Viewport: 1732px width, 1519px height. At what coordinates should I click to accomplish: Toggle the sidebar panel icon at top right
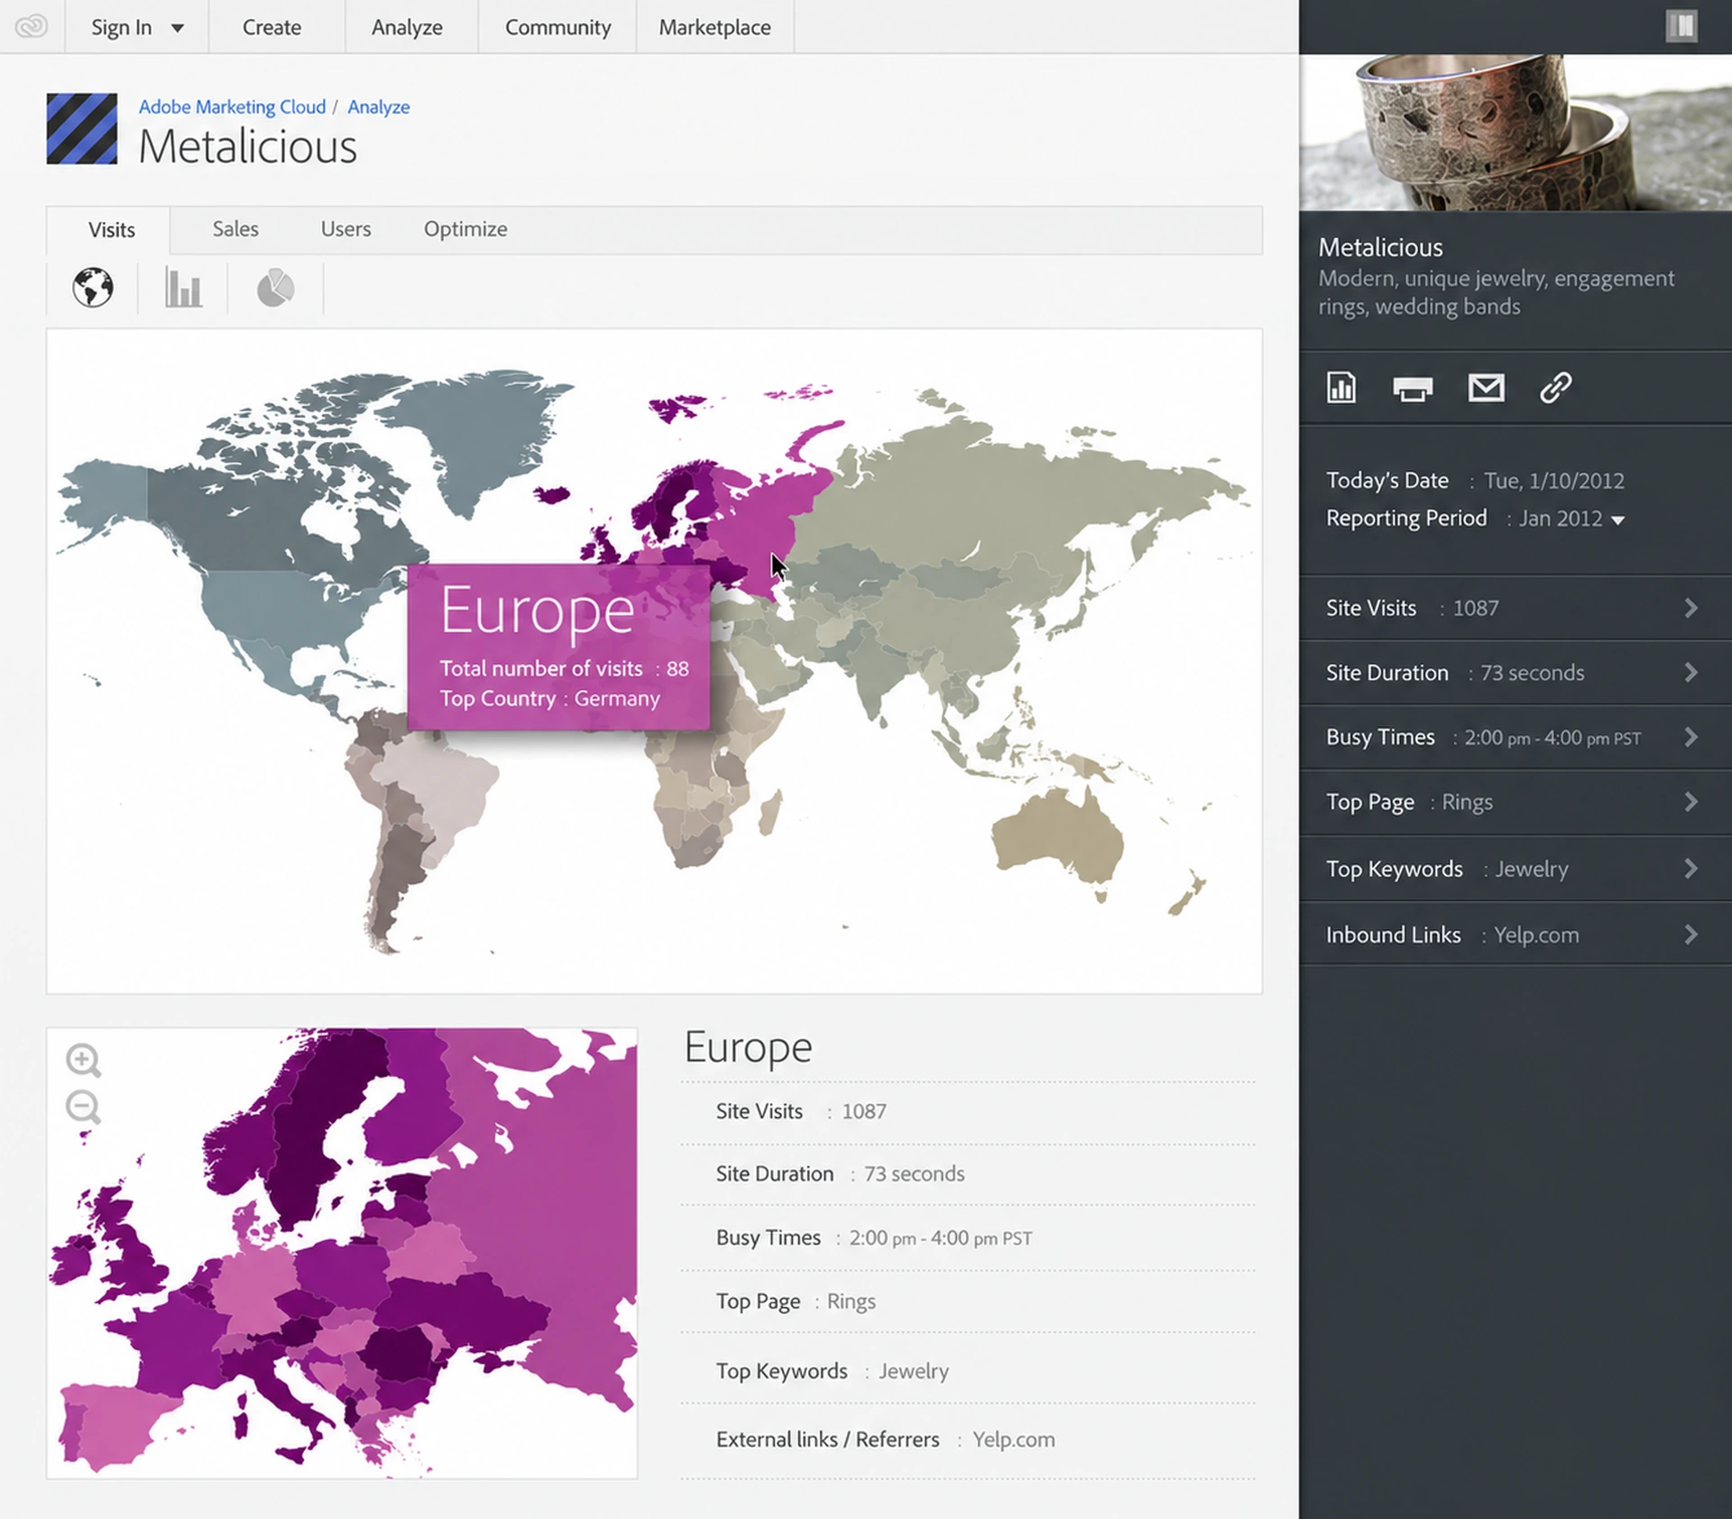(x=1681, y=26)
